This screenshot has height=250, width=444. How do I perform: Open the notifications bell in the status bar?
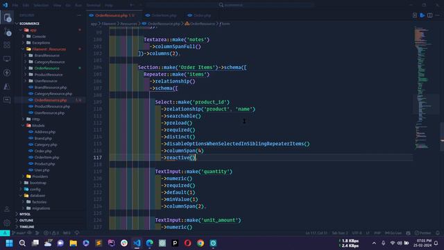[x=438, y=233]
